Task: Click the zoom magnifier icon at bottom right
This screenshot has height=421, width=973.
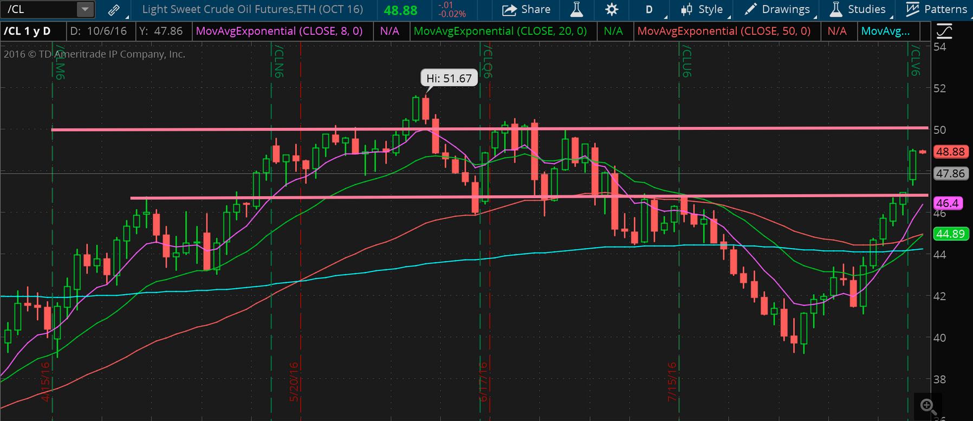Action: 927,406
